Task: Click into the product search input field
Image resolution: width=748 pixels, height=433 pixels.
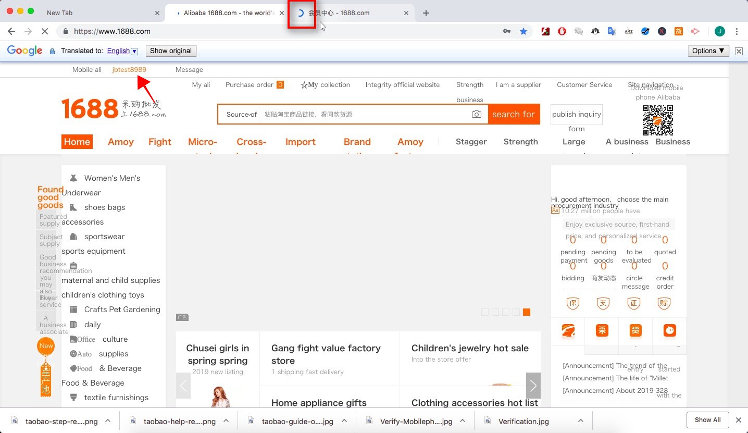Action: [x=364, y=114]
